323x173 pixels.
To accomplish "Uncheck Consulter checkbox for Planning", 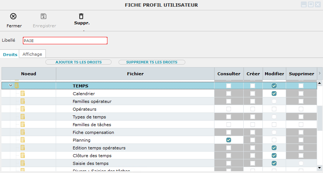I will tap(229, 140).
